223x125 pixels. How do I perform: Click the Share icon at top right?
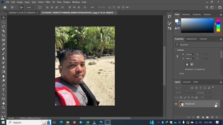(220, 7)
